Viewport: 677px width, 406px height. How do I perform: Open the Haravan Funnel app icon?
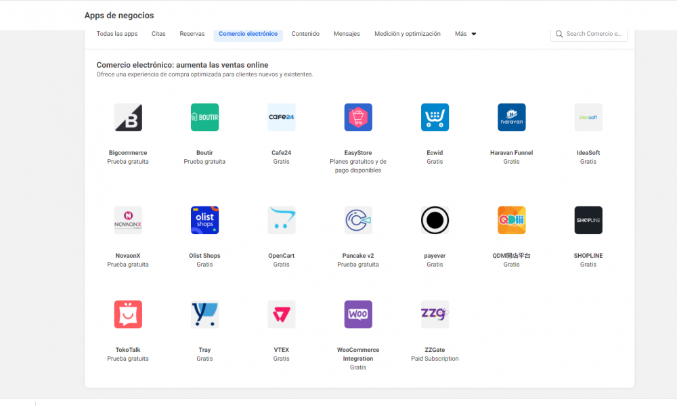512,117
